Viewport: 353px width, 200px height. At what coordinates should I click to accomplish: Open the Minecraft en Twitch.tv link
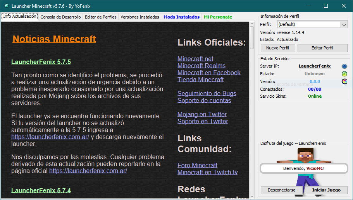coord(208,172)
